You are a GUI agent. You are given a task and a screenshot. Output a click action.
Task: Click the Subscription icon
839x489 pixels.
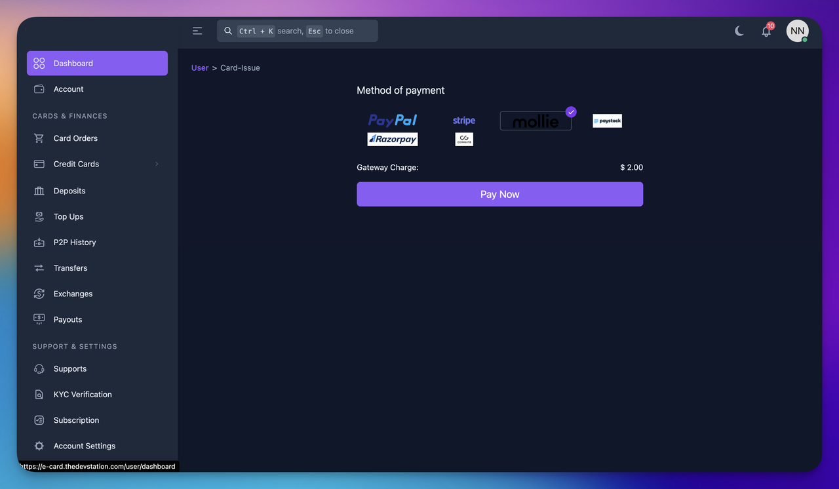pos(39,420)
